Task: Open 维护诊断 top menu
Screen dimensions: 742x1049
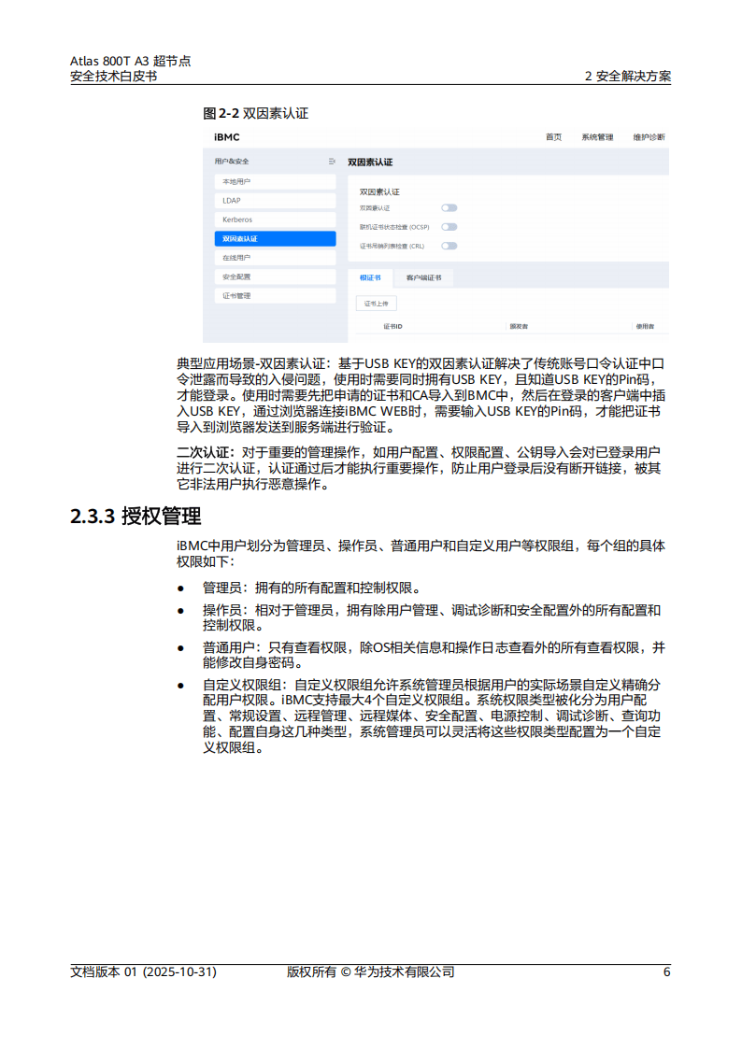Action: (x=649, y=137)
